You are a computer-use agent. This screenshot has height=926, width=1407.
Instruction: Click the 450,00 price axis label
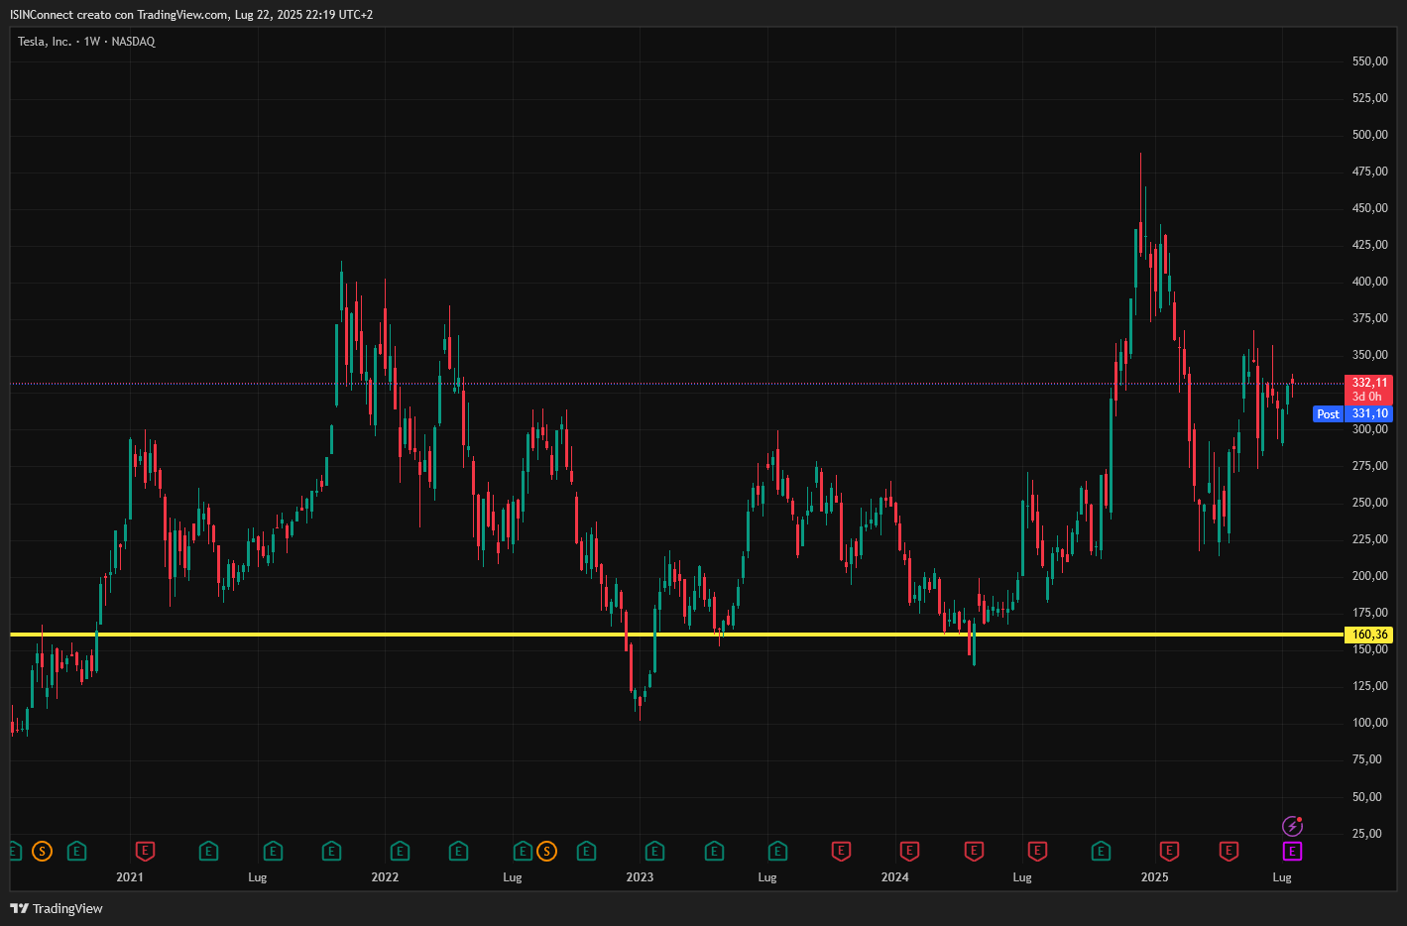pos(1369,208)
